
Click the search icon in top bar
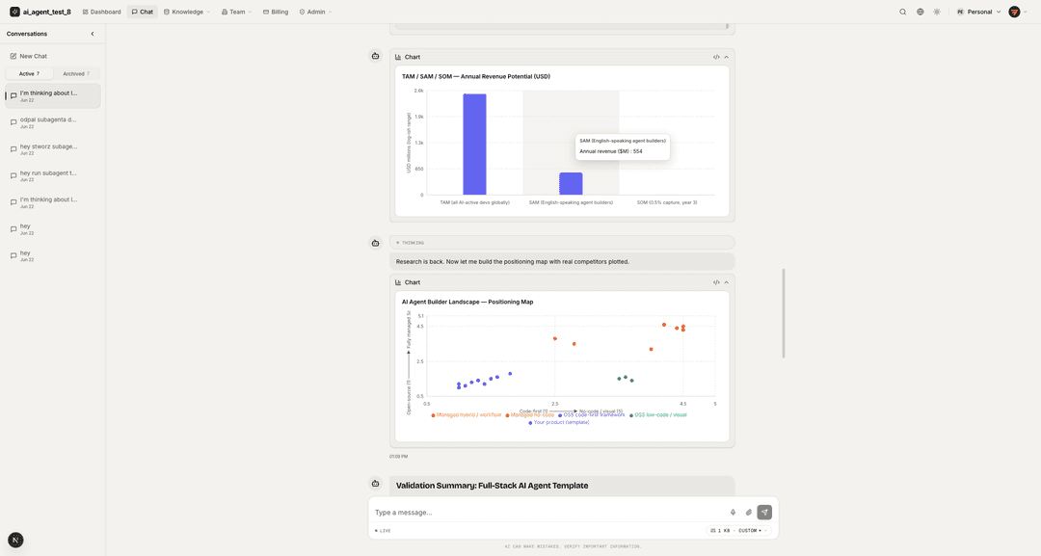[902, 12]
